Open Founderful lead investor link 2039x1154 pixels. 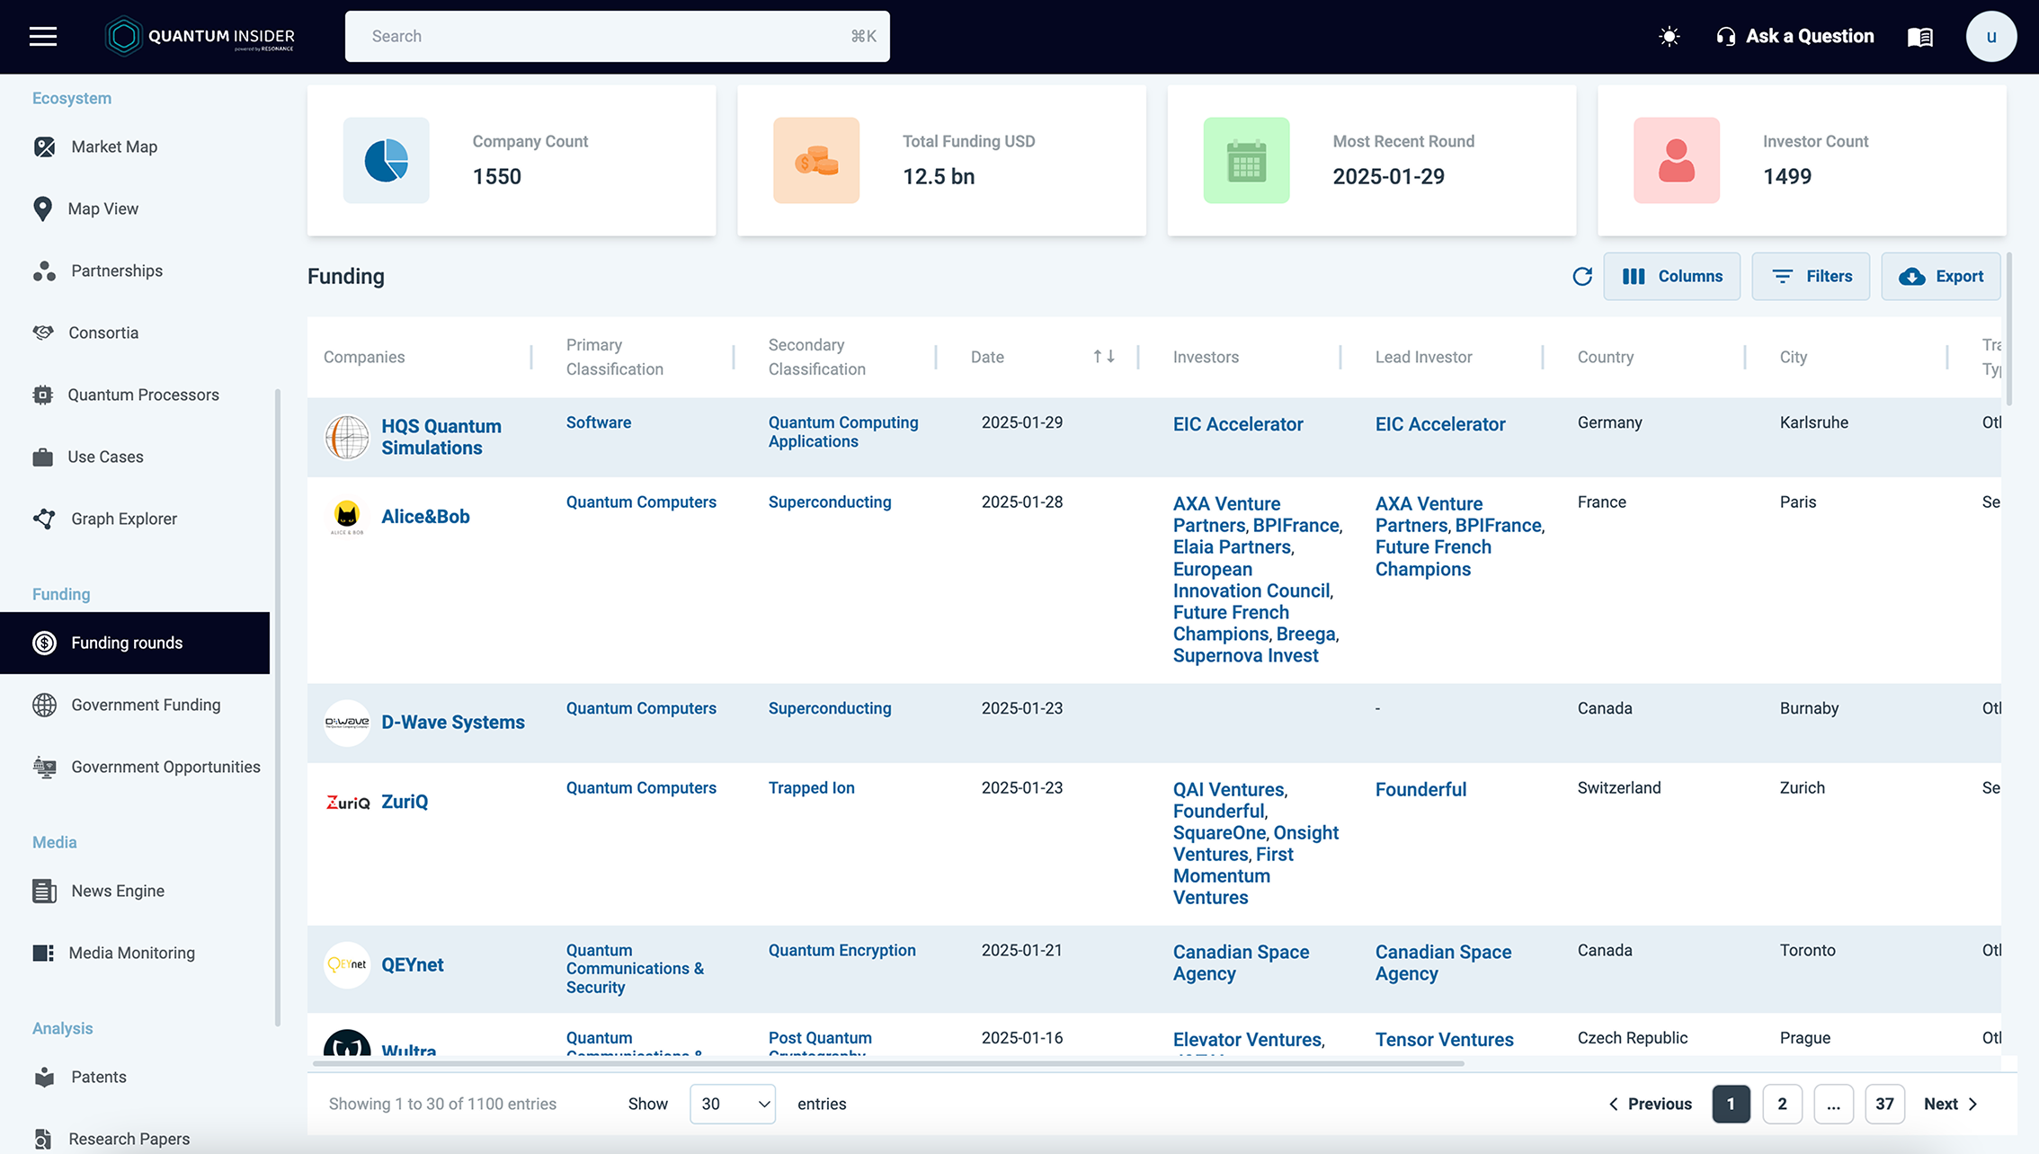click(x=1420, y=789)
